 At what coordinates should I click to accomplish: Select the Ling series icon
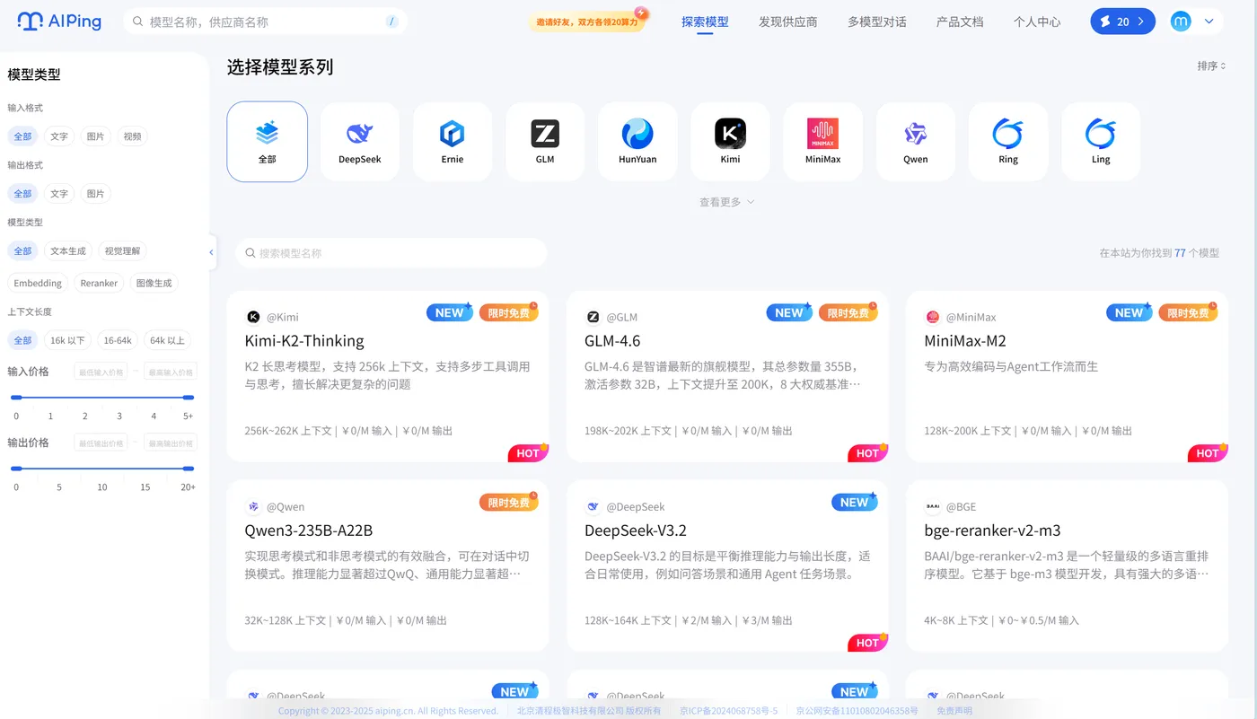1100,133
